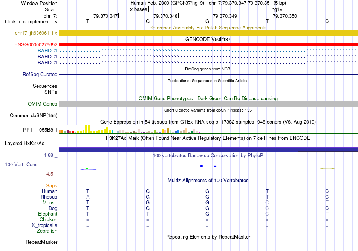This screenshot has width=358, height=251.
Task: Click Gene Expression in 54 tissues GTEx title
Action: pyautogui.click(x=208, y=122)
